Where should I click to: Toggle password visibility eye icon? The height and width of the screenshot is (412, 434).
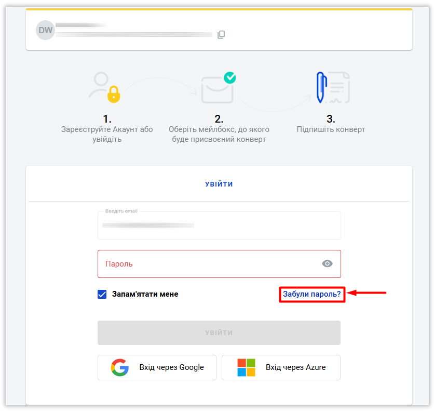click(327, 264)
